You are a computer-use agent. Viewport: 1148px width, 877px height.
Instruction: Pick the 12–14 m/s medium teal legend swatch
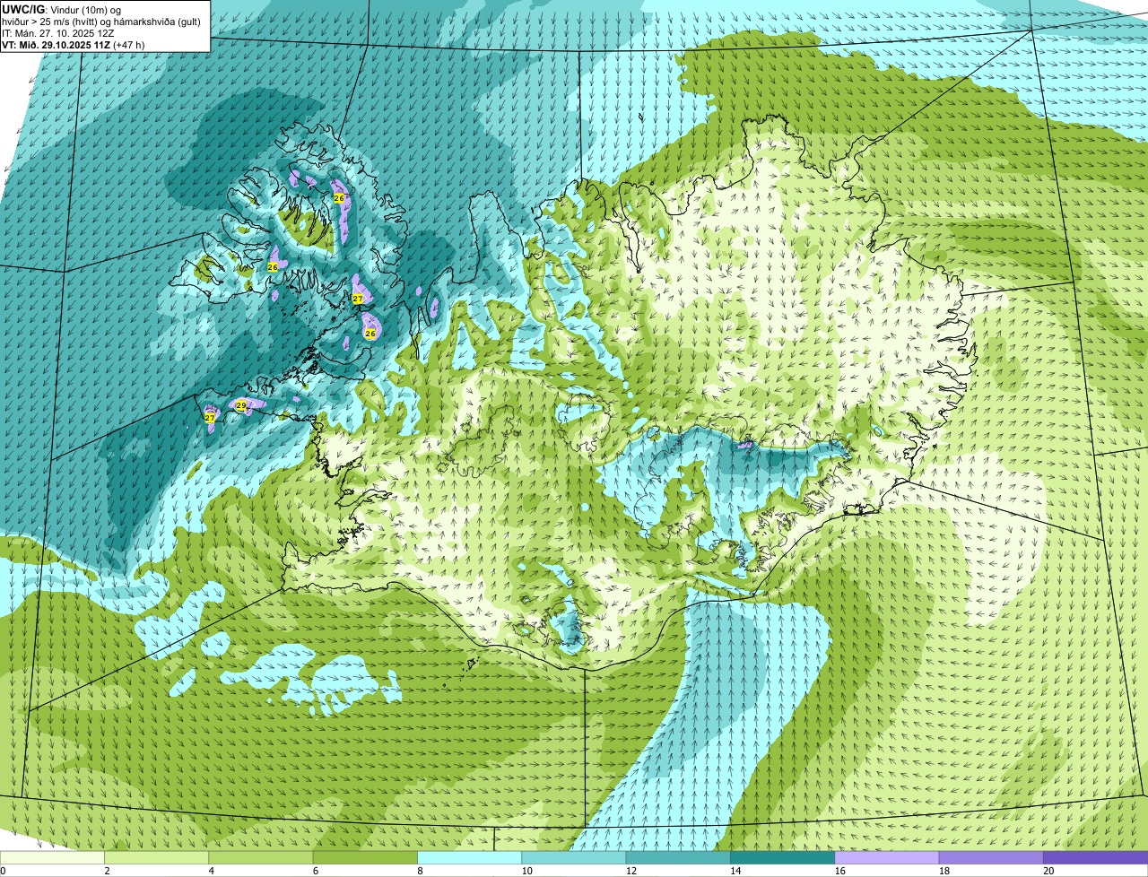[x=678, y=857]
